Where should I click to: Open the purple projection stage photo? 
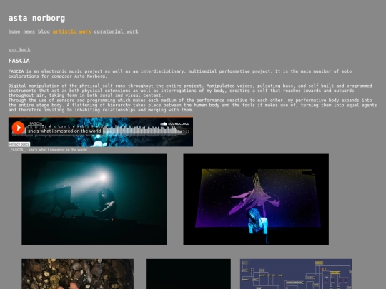point(256,199)
